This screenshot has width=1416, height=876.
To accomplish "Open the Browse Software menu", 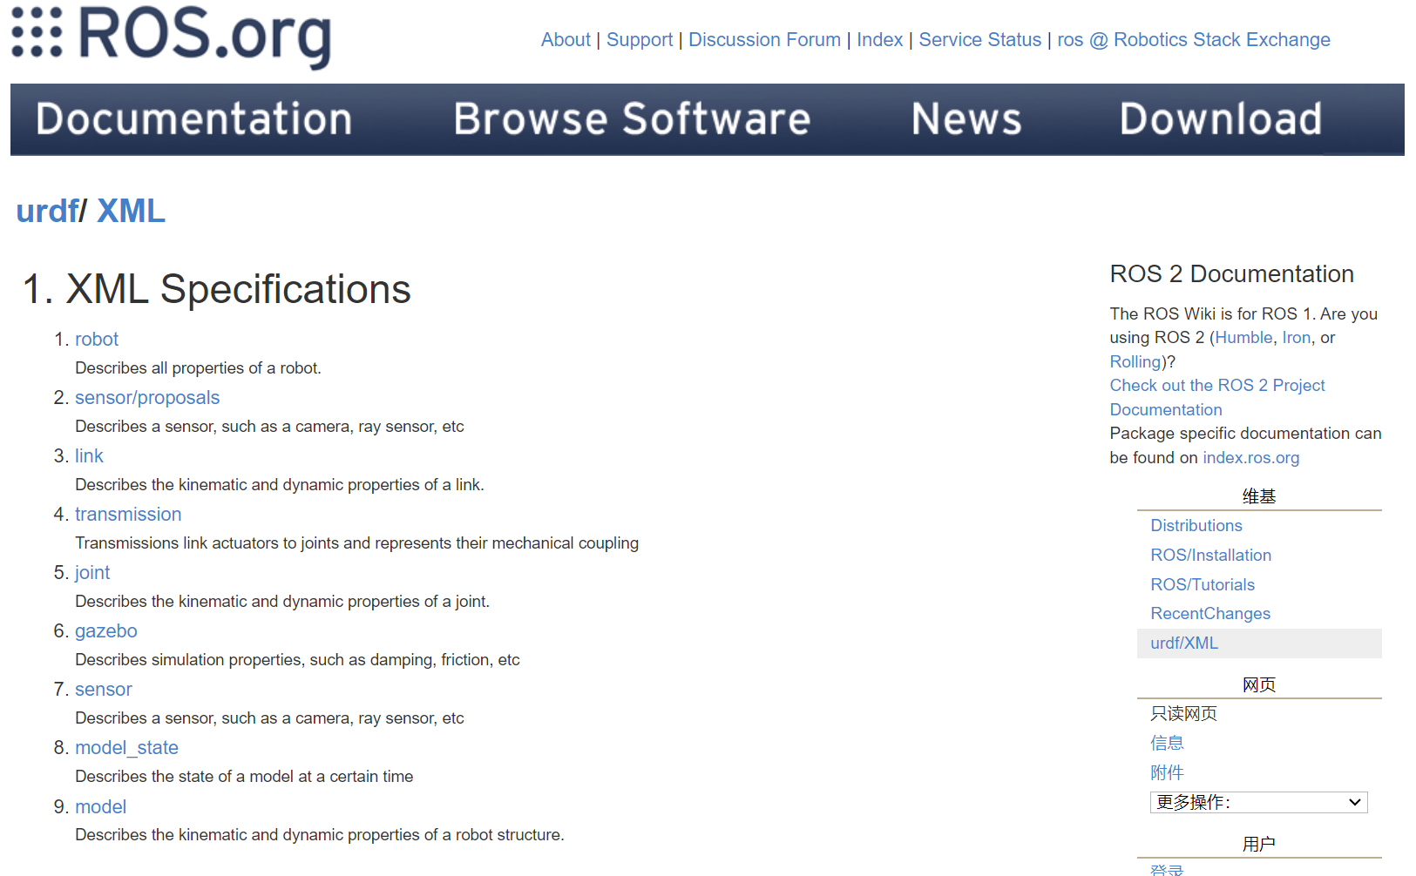I will (x=632, y=119).
